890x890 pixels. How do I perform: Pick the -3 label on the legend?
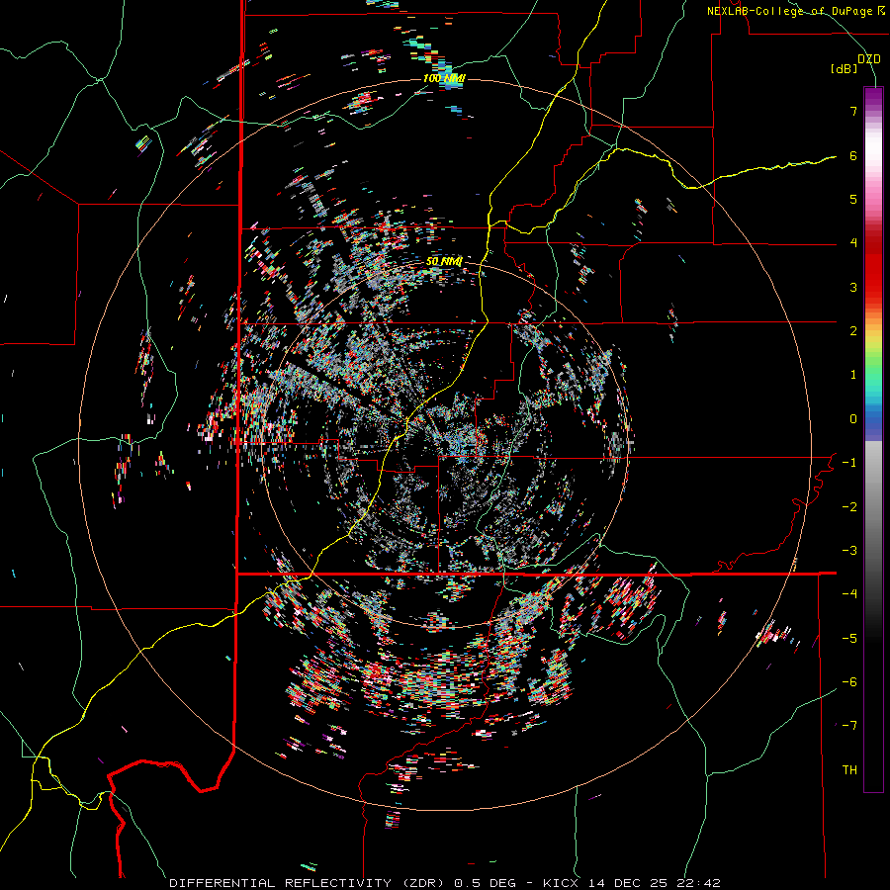849,551
